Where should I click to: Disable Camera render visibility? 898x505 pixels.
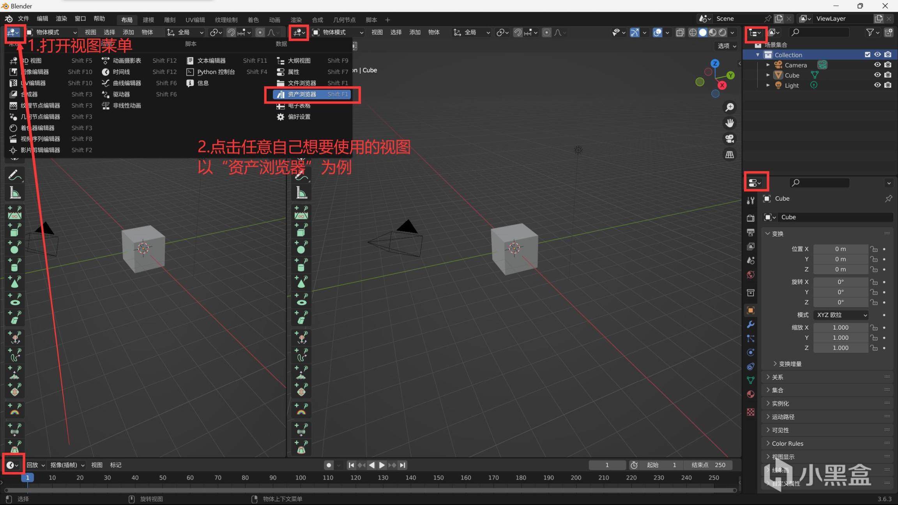point(887,65)
